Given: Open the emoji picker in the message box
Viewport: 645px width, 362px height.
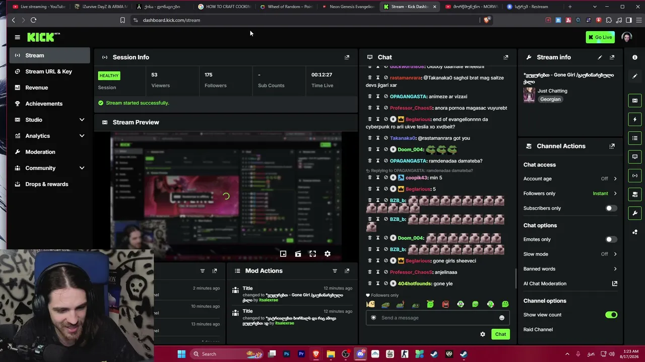Looking at the screenshot, I should [502, 318].
